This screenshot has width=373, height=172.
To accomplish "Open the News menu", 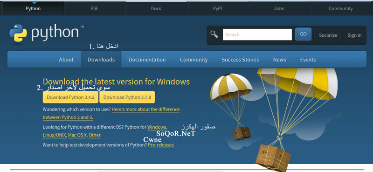I will tap(279, 60).
